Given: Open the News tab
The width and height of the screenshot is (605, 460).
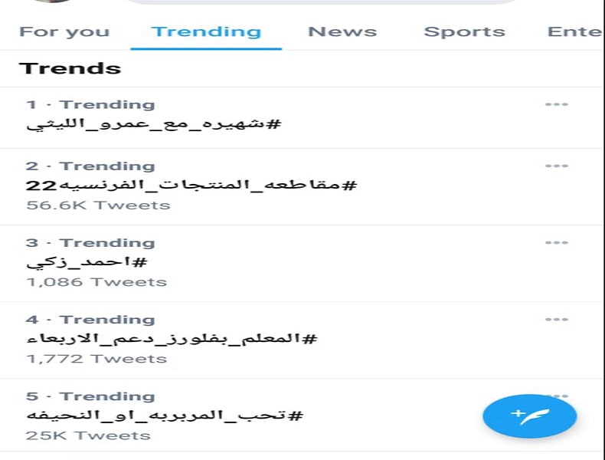Looking at the screenshot, I should click(x=342, y=32).
